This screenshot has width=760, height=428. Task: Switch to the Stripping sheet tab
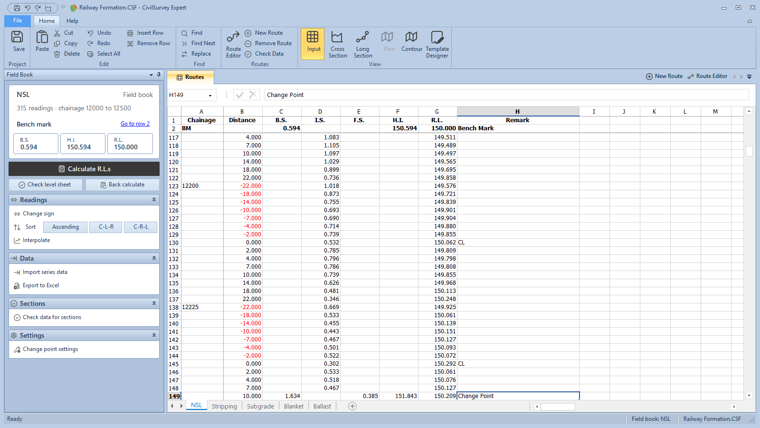224,406
